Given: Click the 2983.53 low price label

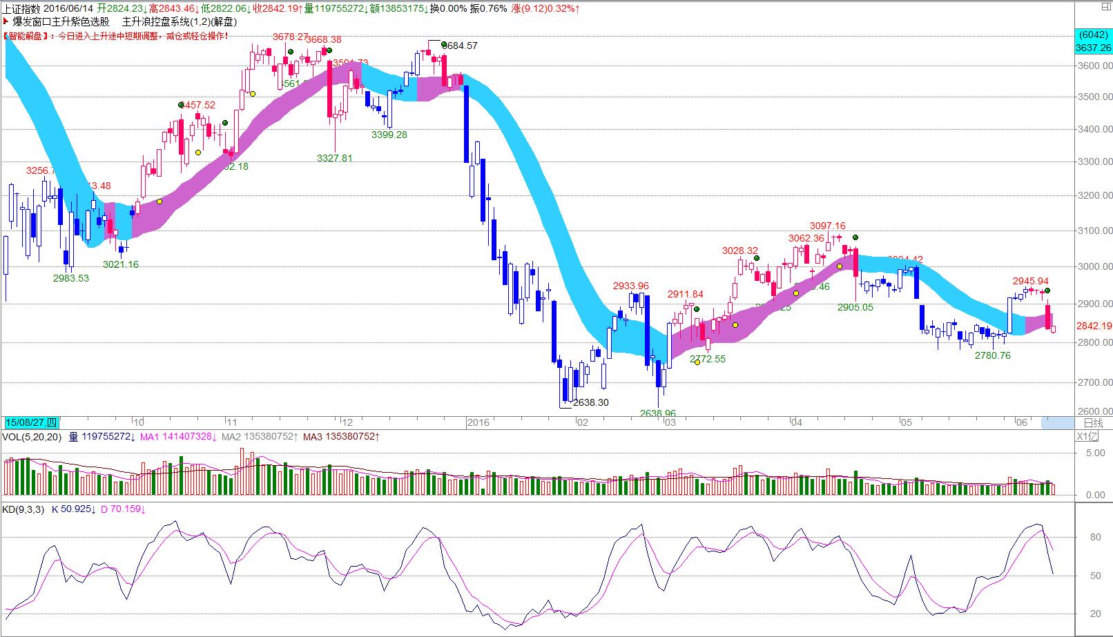Looking at the screenshot, I should 71,278.
